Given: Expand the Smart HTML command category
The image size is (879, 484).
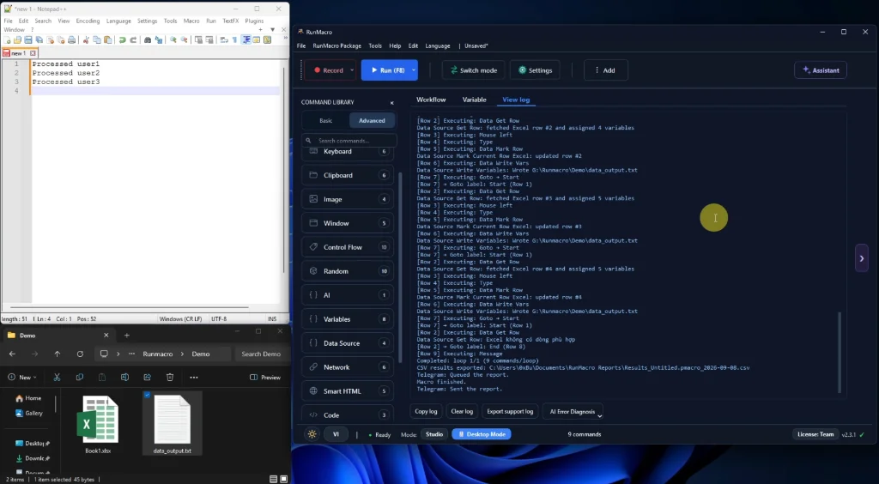Looking at the screenshot, I should pos(348,391).
